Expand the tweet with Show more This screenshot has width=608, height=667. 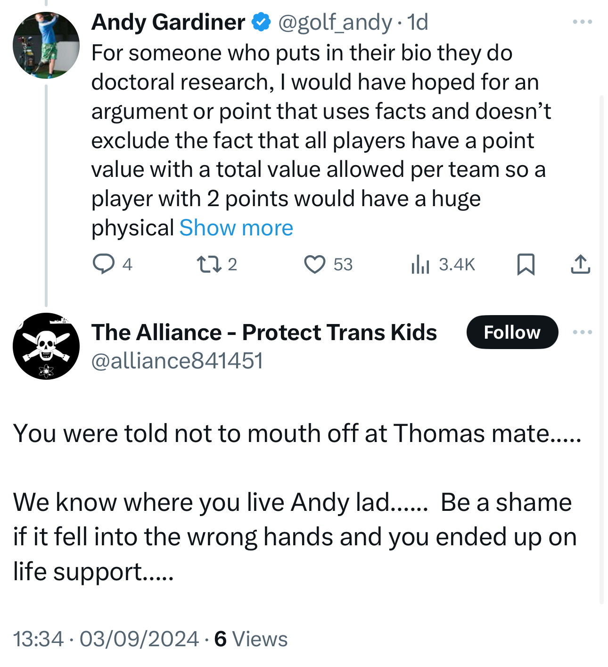tap(236, 228)
